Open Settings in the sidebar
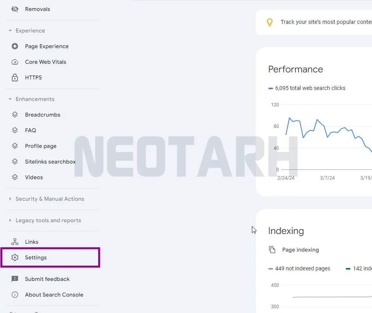Viewport: 372px width, 313px height. click(50, 257)
